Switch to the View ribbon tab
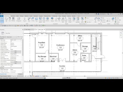This screenshot has height=92, width=123. pyautogui.click(x=60, y=16)
